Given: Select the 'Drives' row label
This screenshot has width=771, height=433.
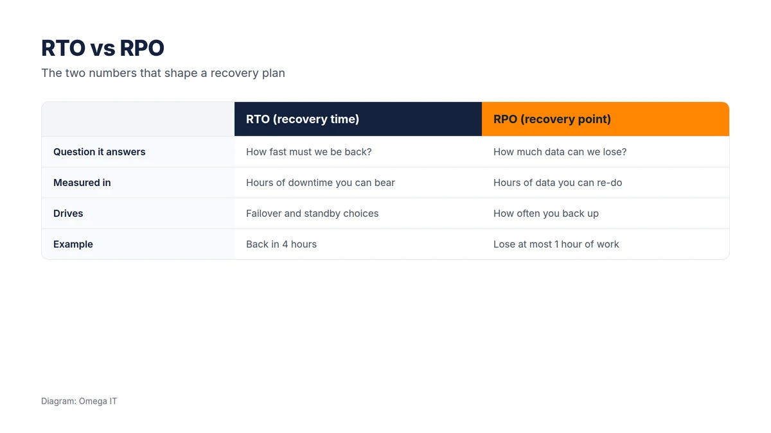Looking at the screenshot, I should pos(138,214).
